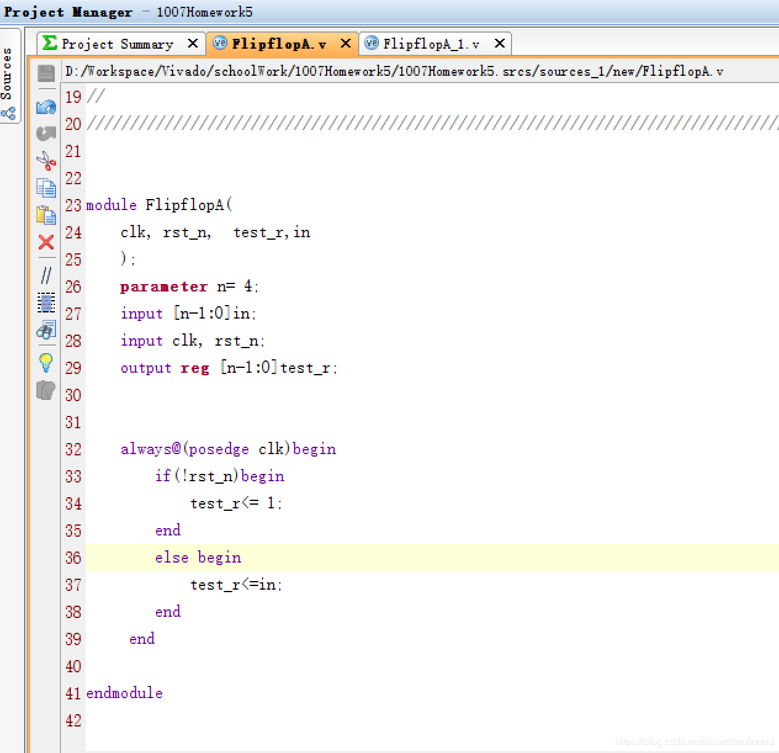Click the 'output reg [n-1:0]test_r;' line

(x=229, y=368)
